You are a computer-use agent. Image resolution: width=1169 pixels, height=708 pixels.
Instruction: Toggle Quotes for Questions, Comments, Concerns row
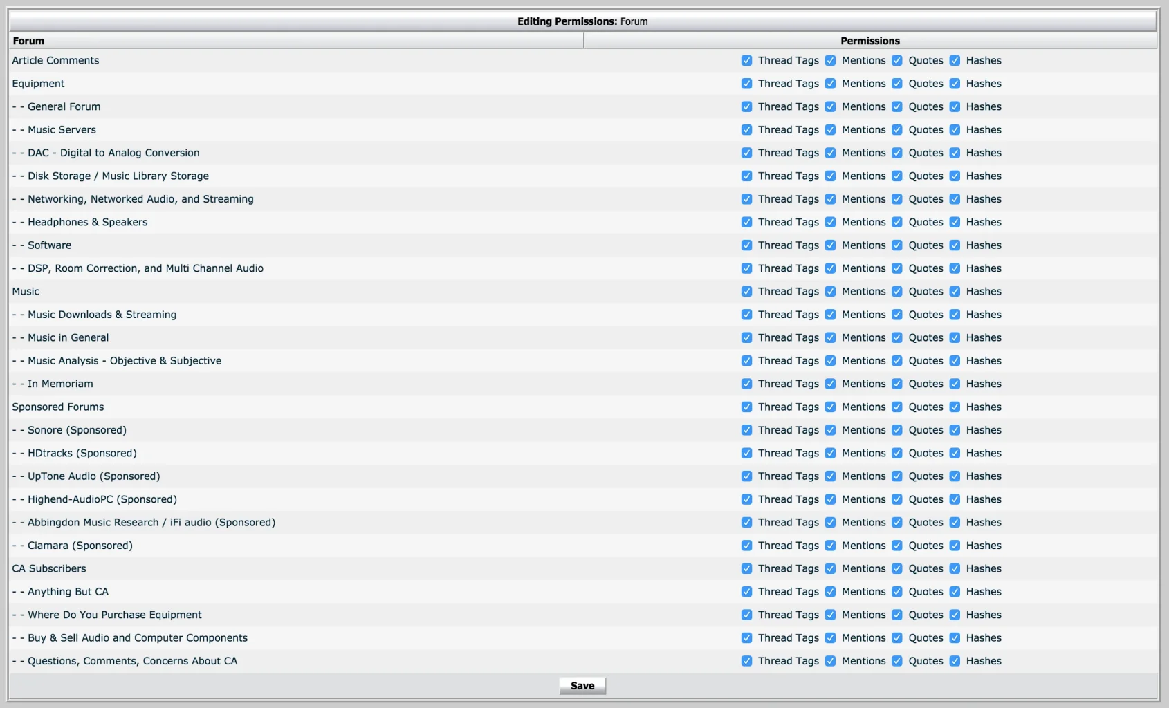point(897,661)
